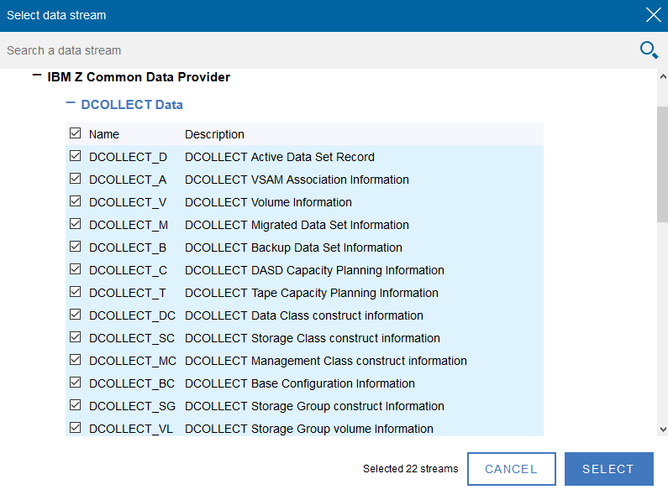Click DCOLLECT Migrated Data Set Information text
Screen dimensions: 668x500
tap(297, 225)
